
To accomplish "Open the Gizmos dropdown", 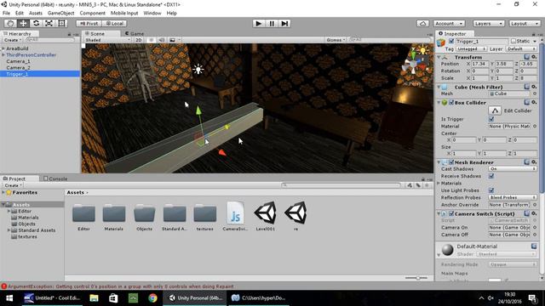I will 336,40.
